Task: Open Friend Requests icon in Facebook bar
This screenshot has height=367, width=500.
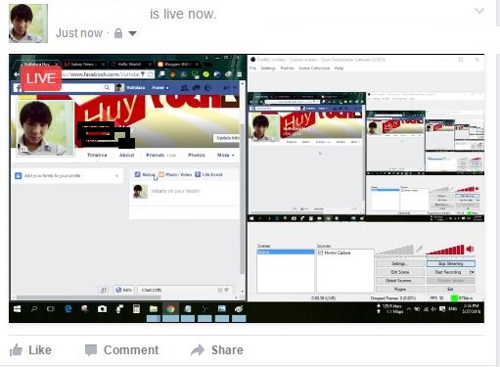Action: coord(184,88)
